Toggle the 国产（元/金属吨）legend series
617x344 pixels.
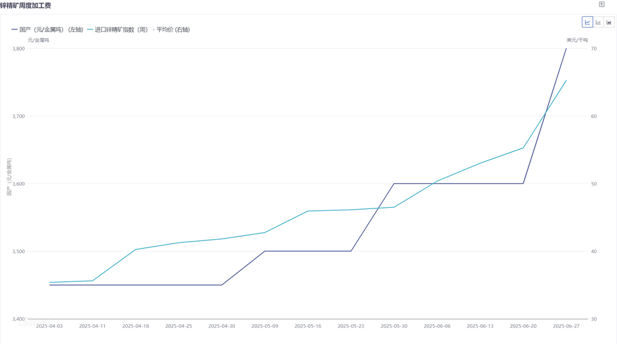click(x=51, y=30)
